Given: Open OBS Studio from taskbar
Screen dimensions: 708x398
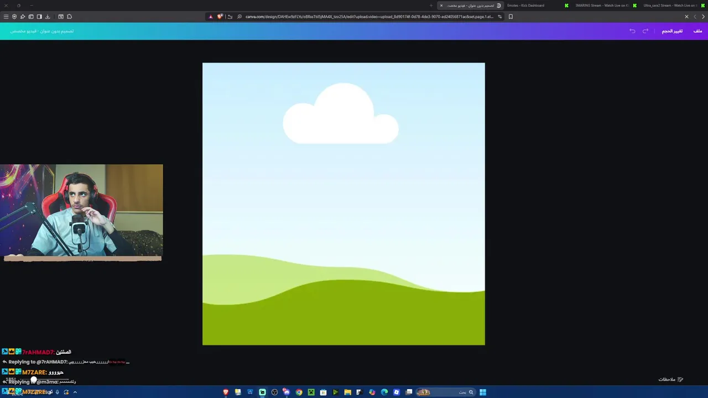Looking at the screenshot, I should coord(274,392).
